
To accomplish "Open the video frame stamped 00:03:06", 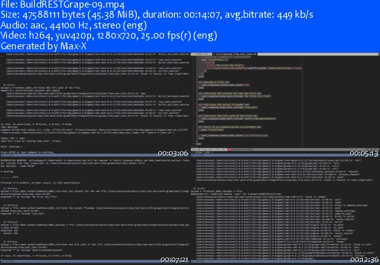I will 95,104.
